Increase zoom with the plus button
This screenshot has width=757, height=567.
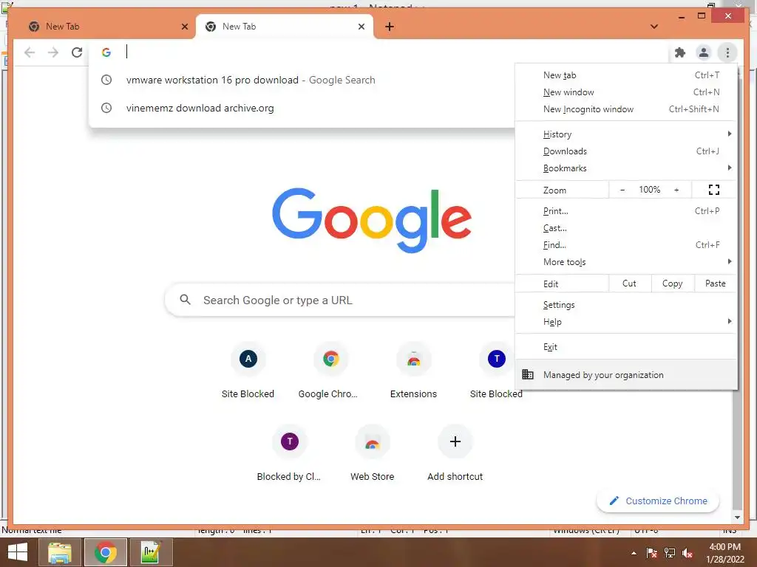676,190
